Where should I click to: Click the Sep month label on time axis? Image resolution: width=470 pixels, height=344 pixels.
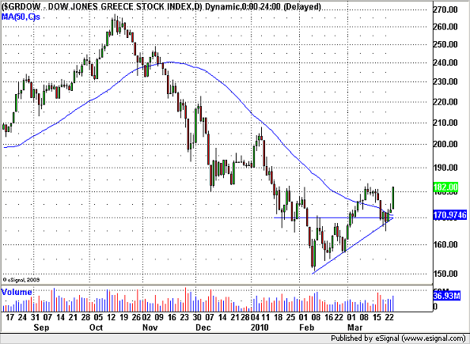coord(41,327)
